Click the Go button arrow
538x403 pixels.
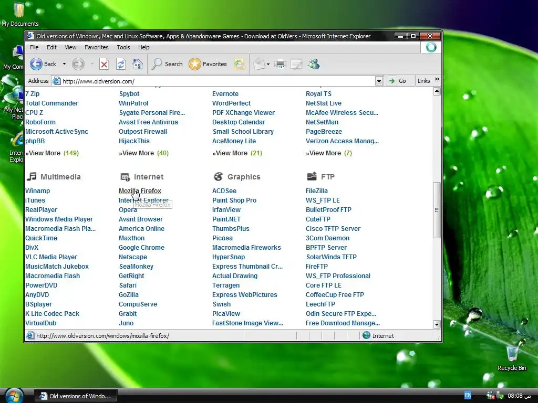click(x=391, y=81)
